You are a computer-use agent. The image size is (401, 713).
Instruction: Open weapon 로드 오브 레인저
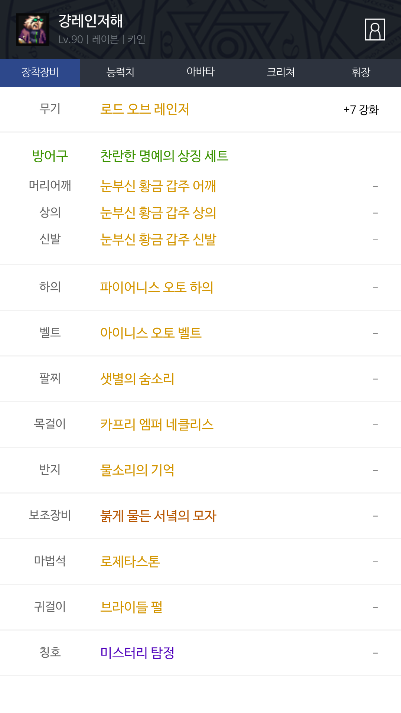click(x=145, y=110)
